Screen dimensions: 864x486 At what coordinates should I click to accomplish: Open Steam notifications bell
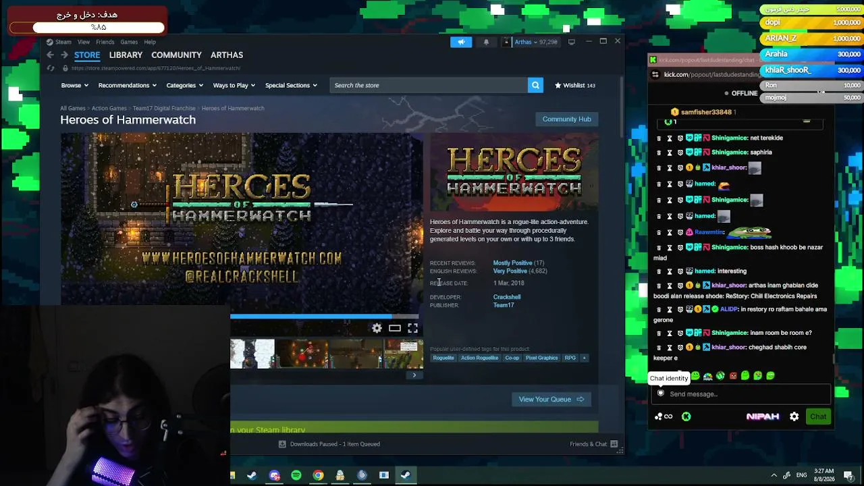pos(486,42)
